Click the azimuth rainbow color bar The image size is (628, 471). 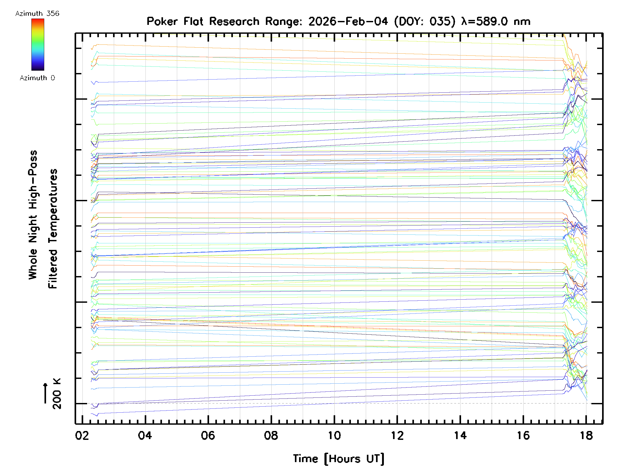[38, 44]
